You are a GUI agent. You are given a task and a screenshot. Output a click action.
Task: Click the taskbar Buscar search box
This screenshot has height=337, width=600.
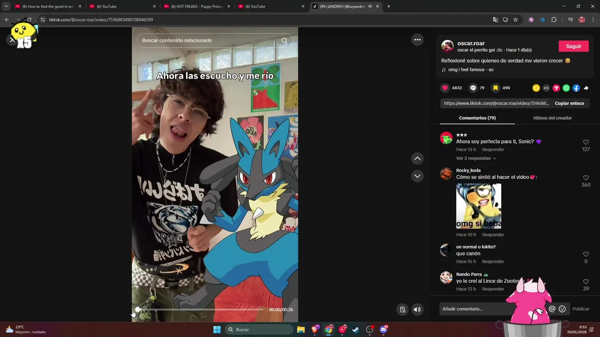click(x=259, y=330)
